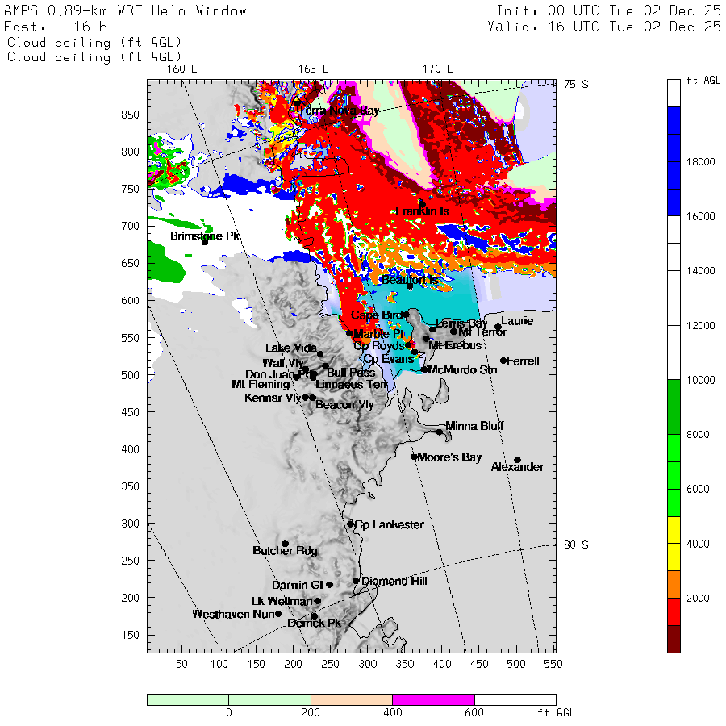This screenshot has height=726, width=726.
Task: Click the Lewis Bay label
Action: (x=461, y=323)
